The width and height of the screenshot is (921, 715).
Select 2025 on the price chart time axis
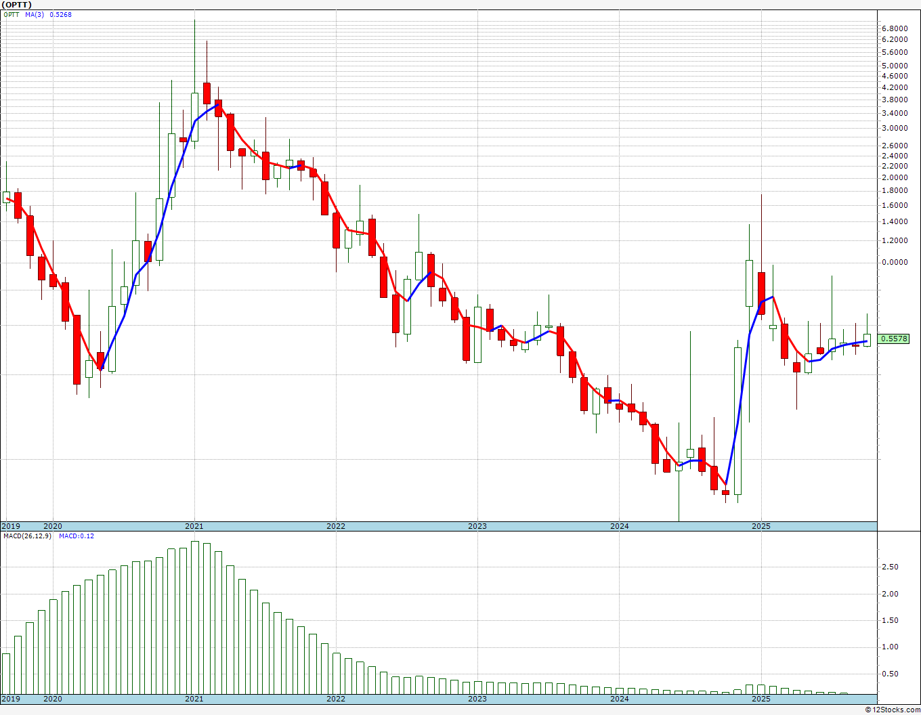[x=761, y=526]
